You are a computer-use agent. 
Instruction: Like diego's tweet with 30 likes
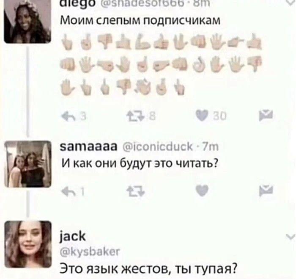(x=202, y=116)
